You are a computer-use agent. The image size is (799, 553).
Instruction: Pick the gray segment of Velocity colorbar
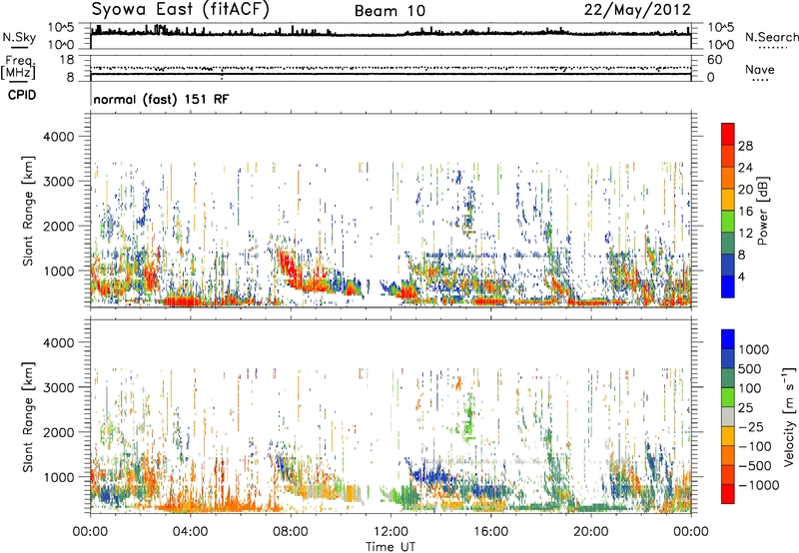pos(728,417)
